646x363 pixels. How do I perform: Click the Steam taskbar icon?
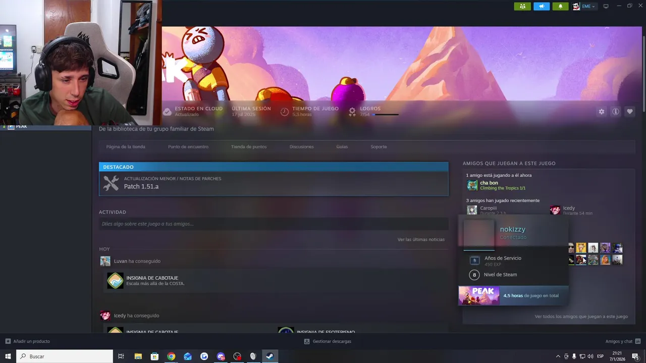[x=270, y=356]
